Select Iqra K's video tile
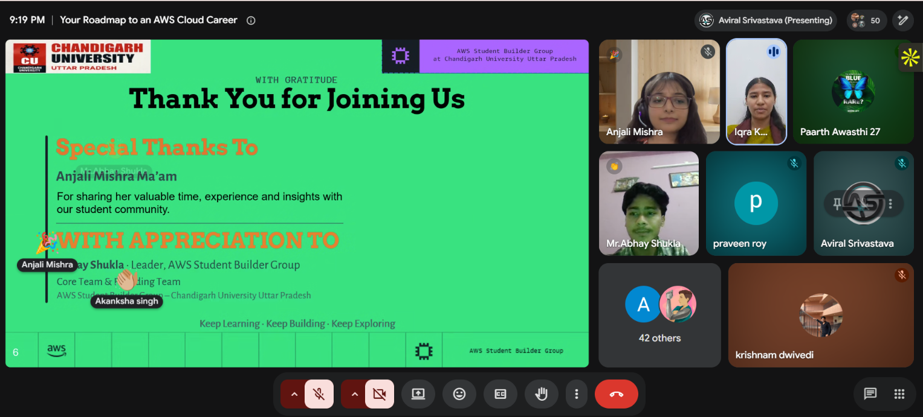 756,92
